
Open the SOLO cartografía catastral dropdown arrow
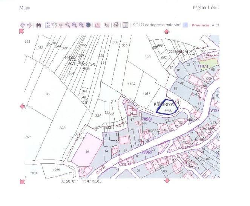pyautogui.click(x=185, y=25)
